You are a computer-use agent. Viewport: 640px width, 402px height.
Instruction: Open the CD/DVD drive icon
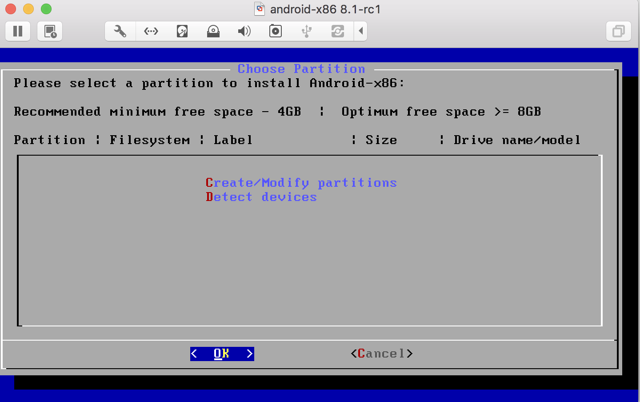(213, 31)
